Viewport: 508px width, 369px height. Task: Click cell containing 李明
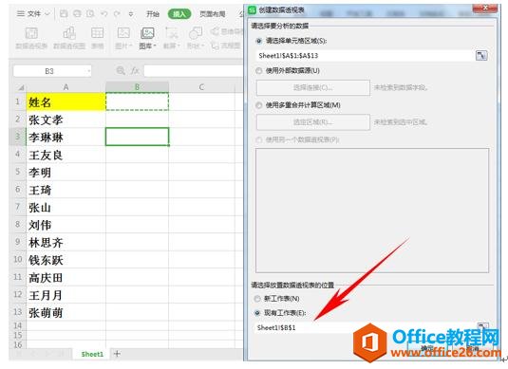coord(66,173)
